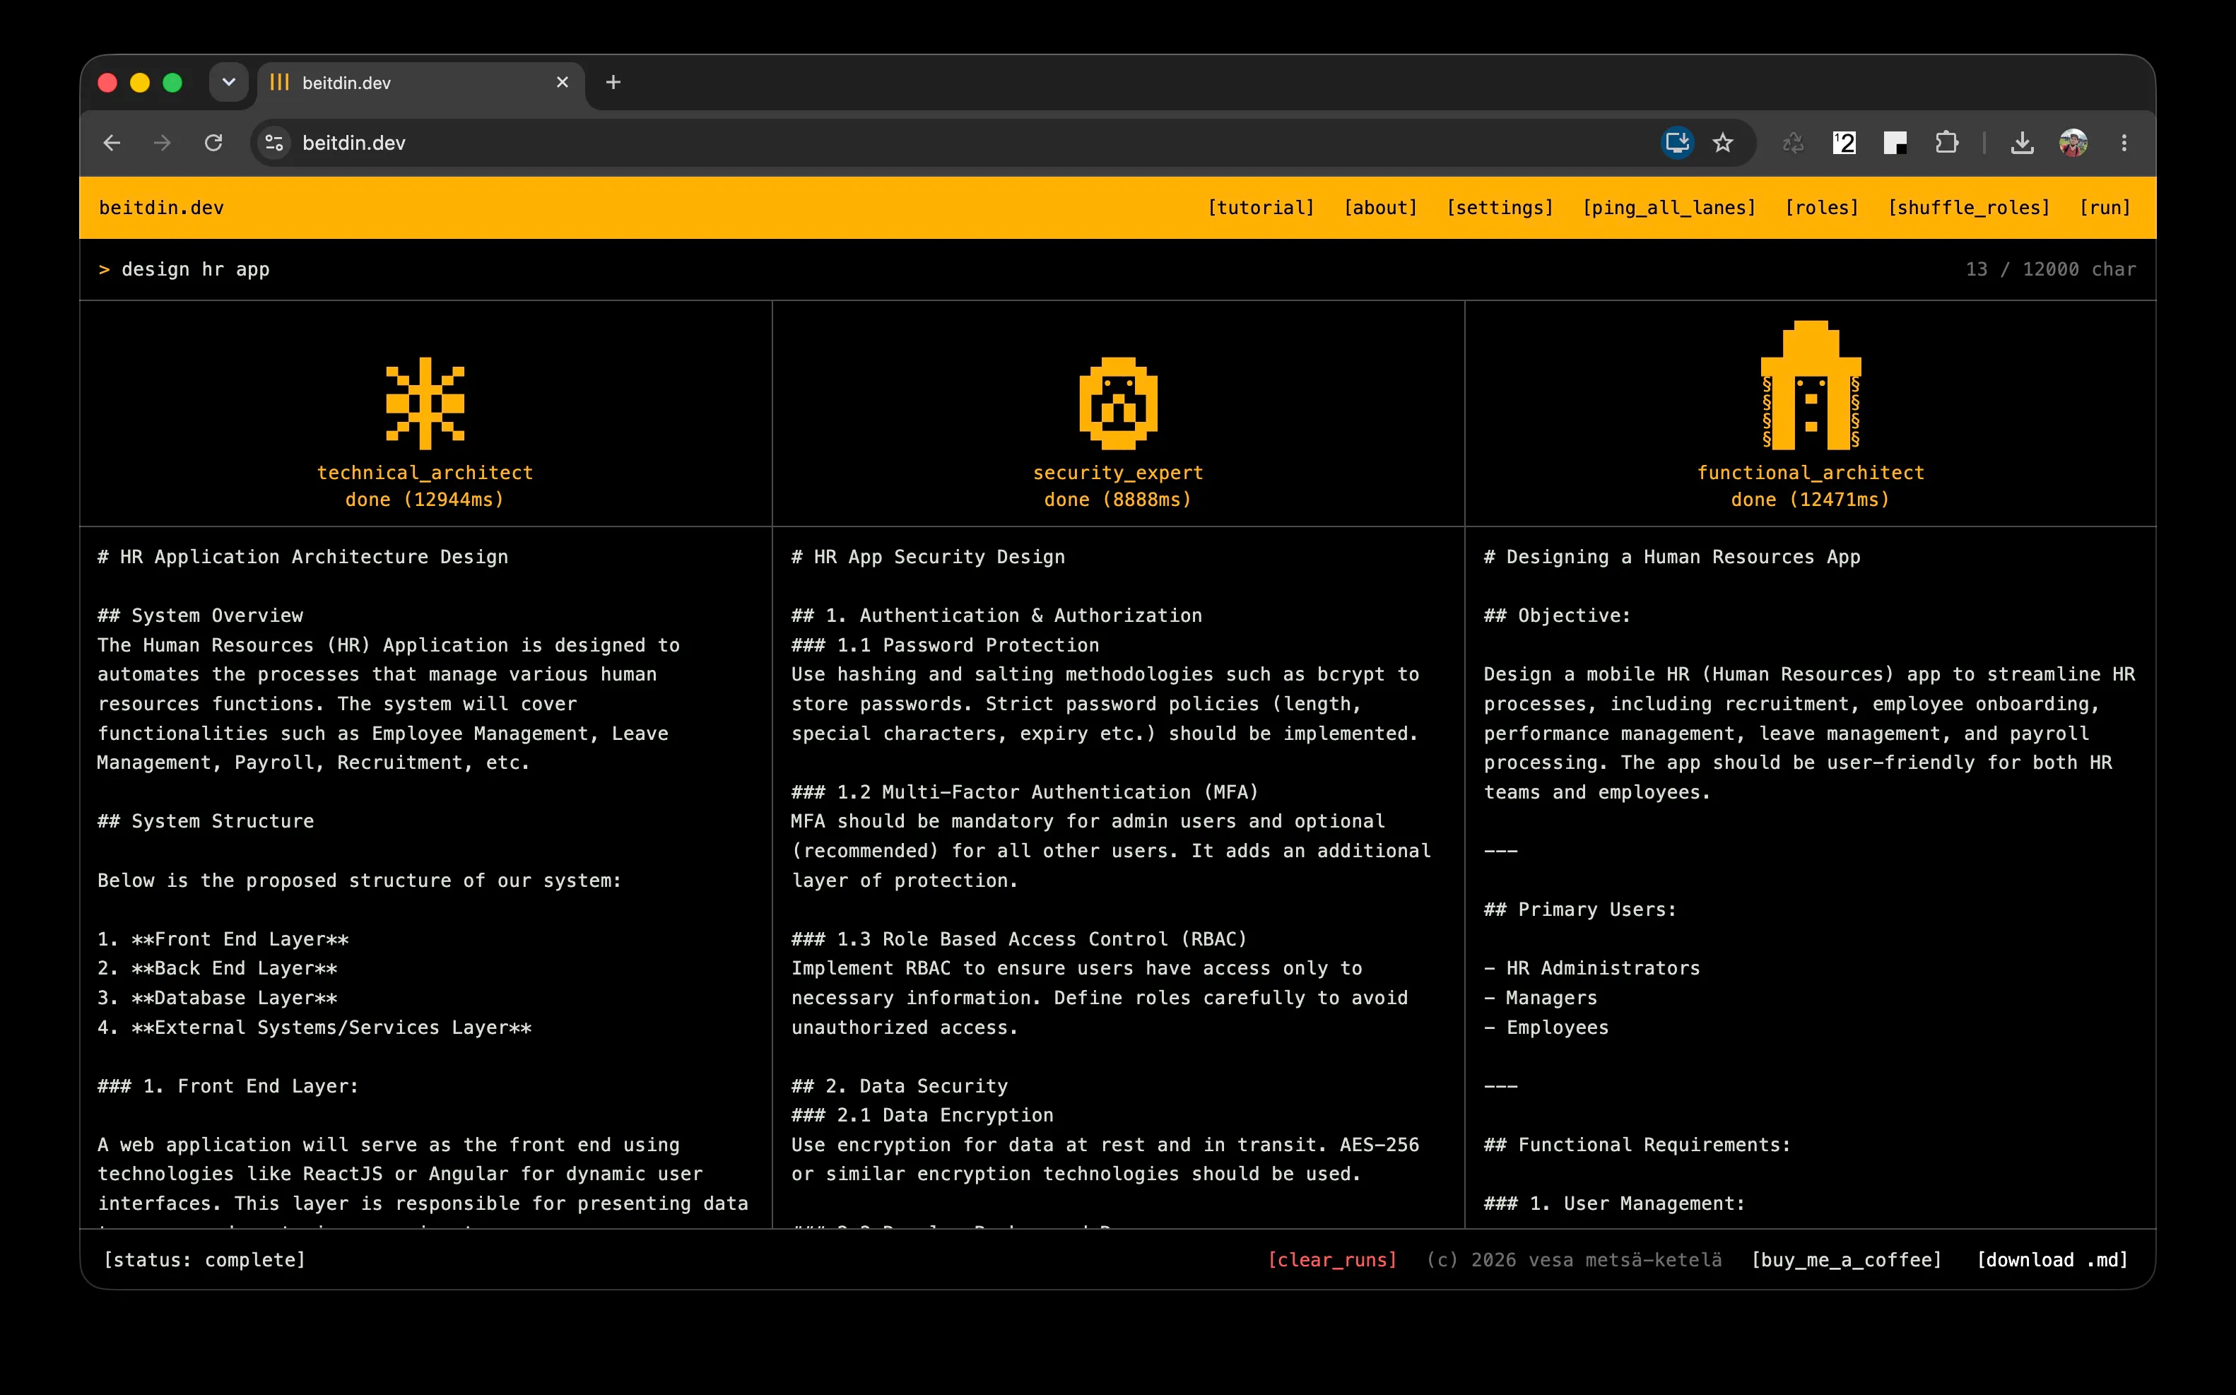Click '### 1.2 Multi-Factor Authentication (MFA)' heading

[x=1025, y=792]
